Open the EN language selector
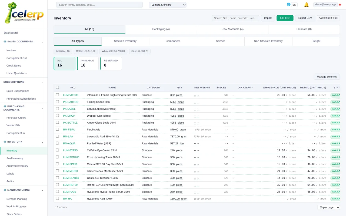 pos(294,5)
